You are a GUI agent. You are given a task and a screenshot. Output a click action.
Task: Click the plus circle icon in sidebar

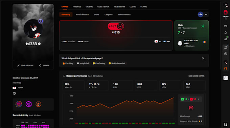pyautogui.click(x=226, y=54)
